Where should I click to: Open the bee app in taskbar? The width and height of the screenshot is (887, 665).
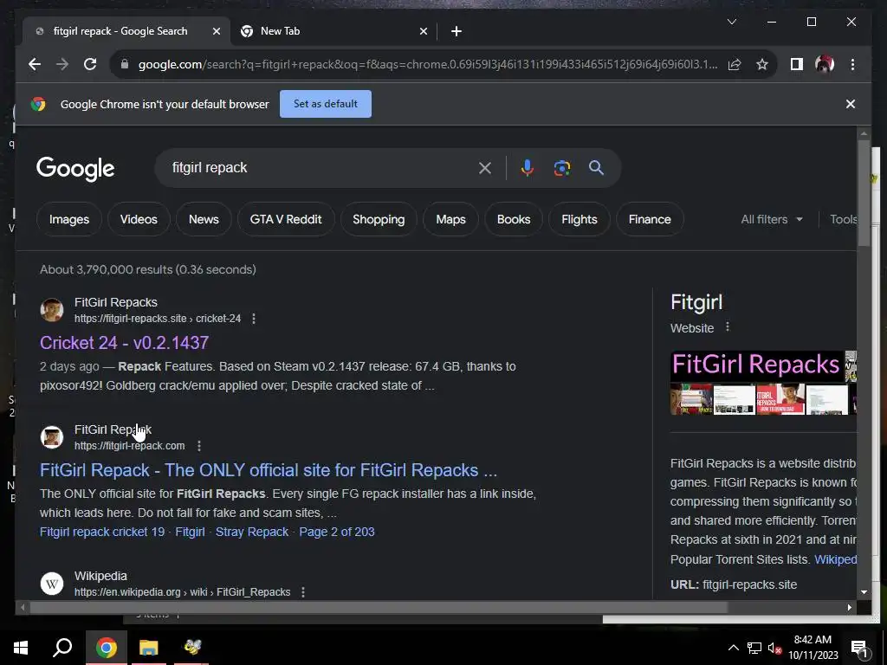191,648
